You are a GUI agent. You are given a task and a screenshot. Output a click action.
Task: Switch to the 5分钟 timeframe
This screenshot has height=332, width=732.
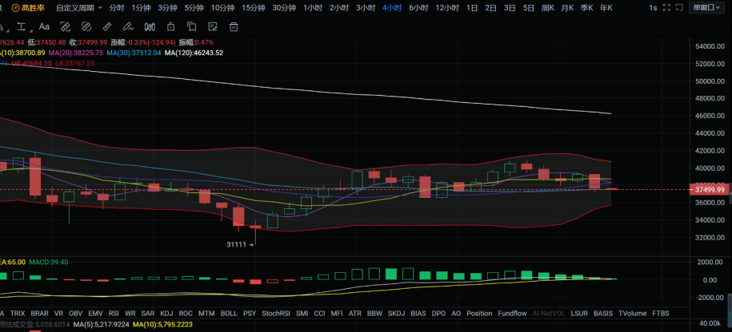tap(194, 7)
